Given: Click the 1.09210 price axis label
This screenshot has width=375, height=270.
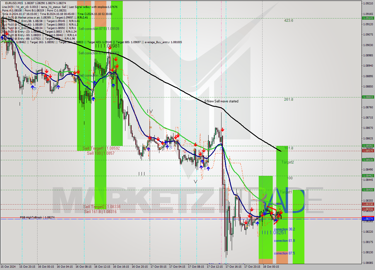Looking at the screenshot, I should (368, 4).
